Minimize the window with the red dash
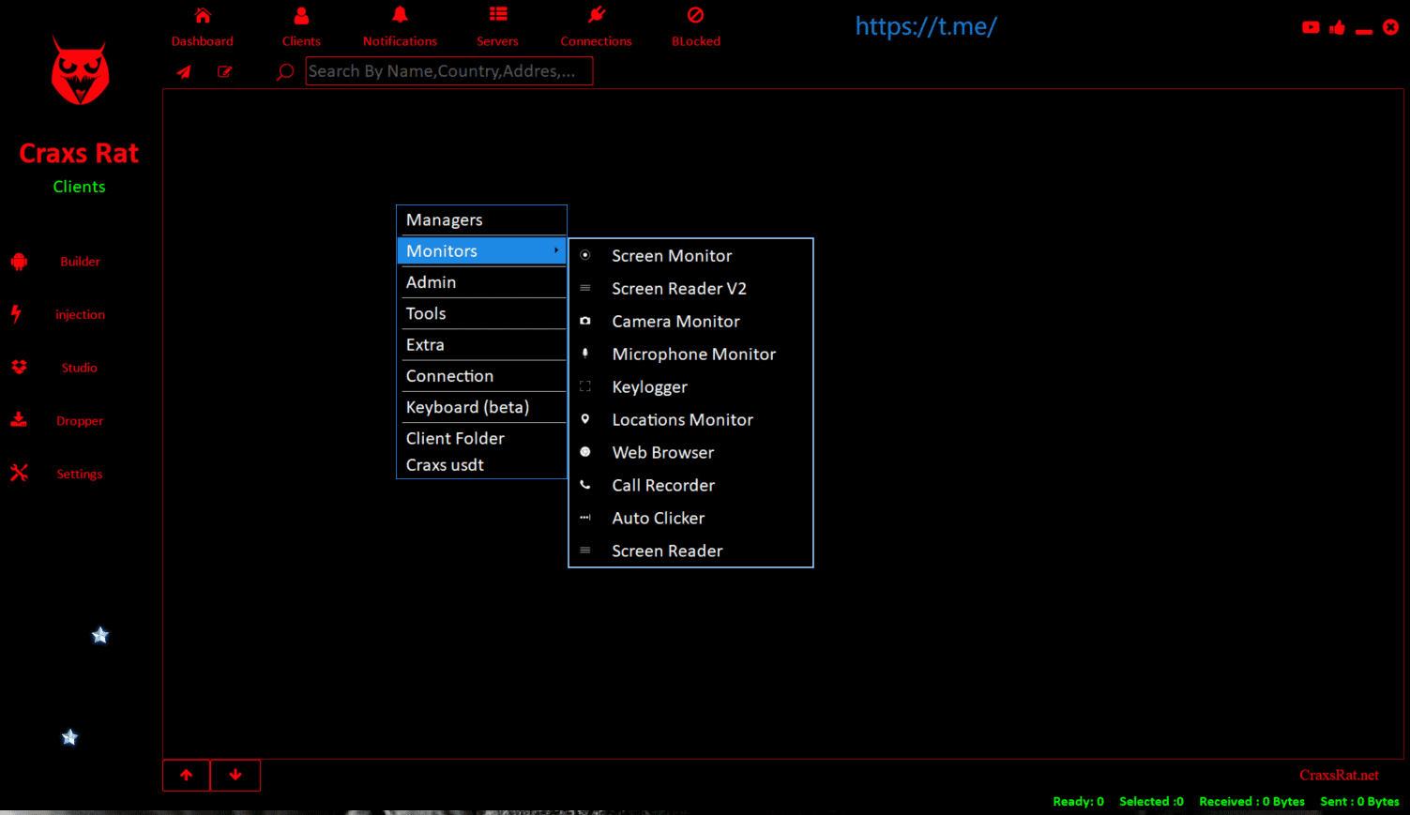The height and width of the screenshot is (815, 1410). pos(1364,32)
